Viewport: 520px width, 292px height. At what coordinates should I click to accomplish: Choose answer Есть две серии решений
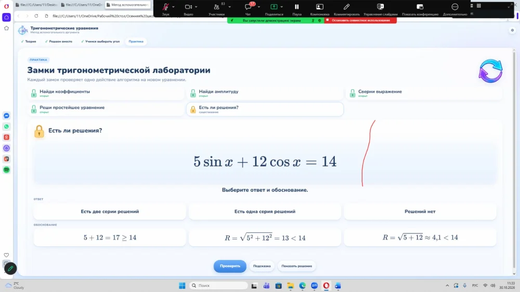(x=110, y=211)
